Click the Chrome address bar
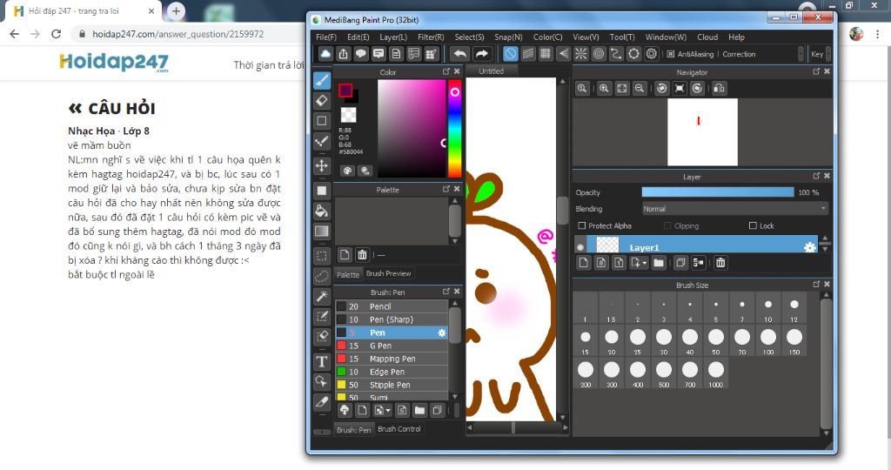891x470 pixels. pos(189,34)
